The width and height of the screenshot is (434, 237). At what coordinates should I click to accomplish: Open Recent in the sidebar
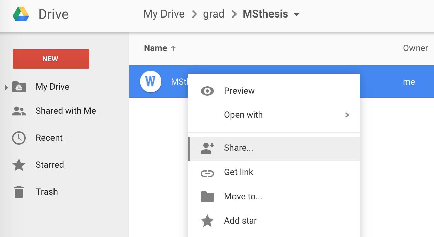49,138
